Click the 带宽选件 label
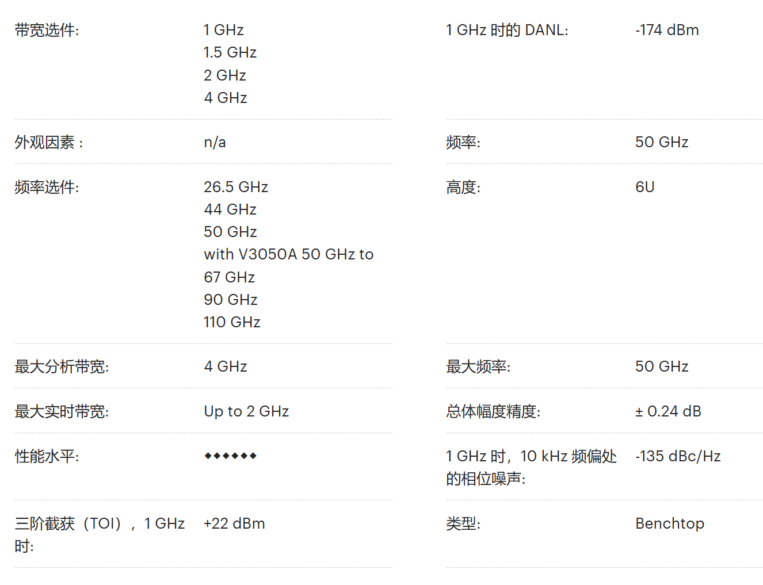This screenshot has width=763, height=585. 47,30
